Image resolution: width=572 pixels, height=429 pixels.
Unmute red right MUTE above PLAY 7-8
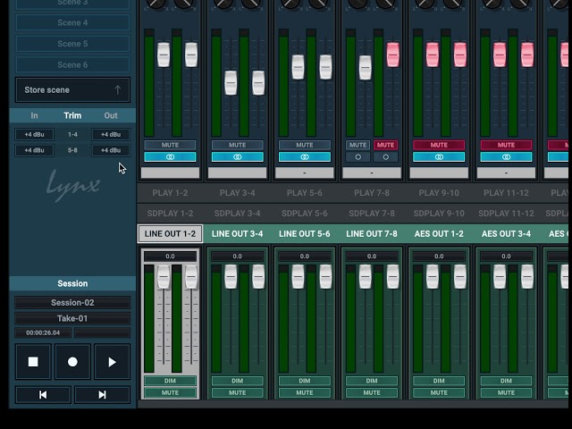point(385,145)
